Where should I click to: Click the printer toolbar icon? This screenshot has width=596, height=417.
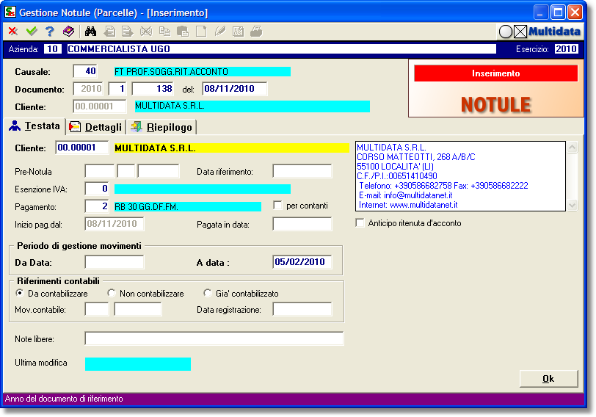click(256, 31)
